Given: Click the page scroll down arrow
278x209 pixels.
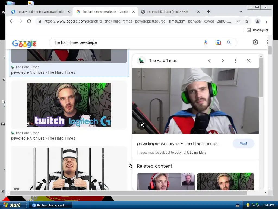Looking at the screenshot, I should pos(270,188).
